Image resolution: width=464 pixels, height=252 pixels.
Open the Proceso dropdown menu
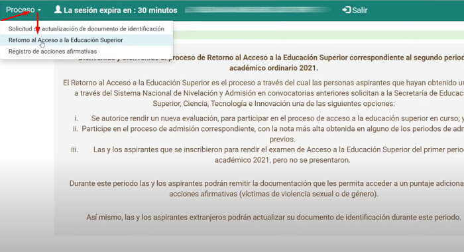(x=23, y=10)
